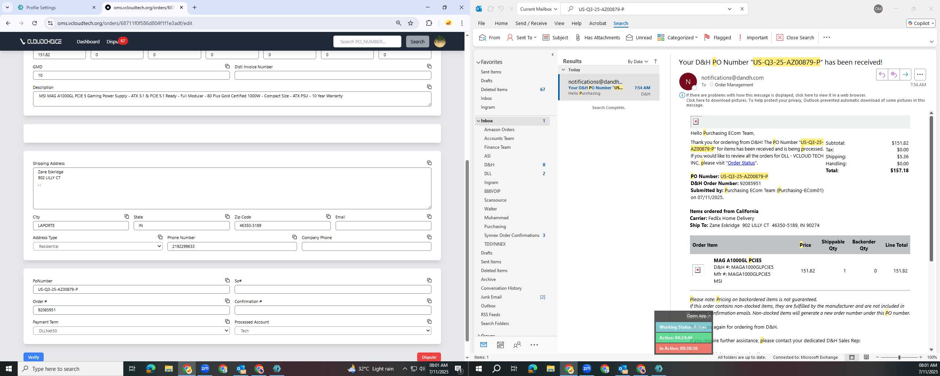
Task: Open Zoom from the left taskbar
Action: point(205,369)
